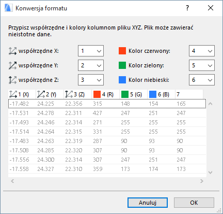Click the cell value 24.327

(46, 169)
